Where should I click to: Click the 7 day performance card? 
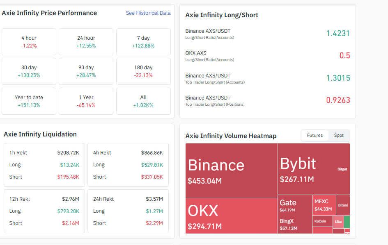[x=143, y=42]
